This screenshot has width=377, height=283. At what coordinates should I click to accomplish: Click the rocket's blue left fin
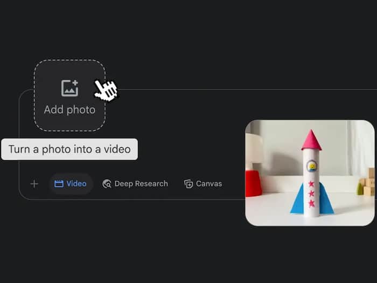click(298, 202)
